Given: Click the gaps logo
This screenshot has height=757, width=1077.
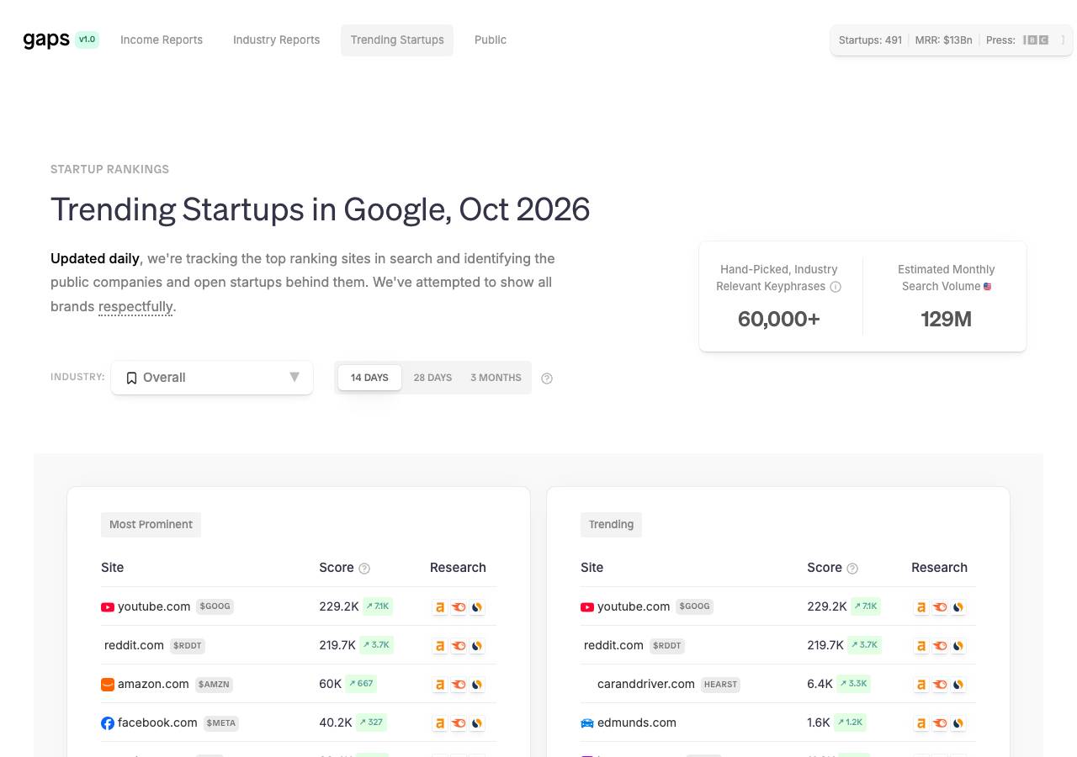Looking at the screenshot, I should (x=46, y=40).
